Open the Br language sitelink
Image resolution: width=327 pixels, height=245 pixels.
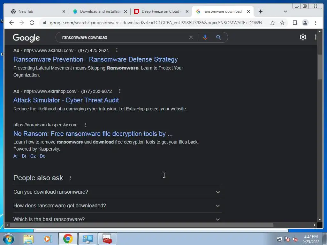click(x=24, y=156)
